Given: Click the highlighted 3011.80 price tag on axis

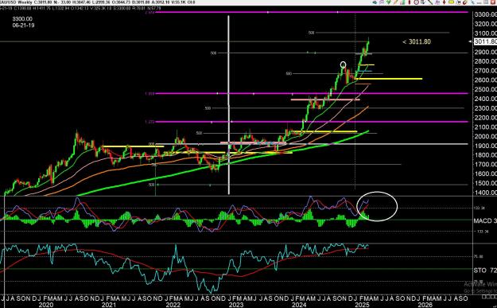Looking at the screenshot, I should [x=485, y=41].
